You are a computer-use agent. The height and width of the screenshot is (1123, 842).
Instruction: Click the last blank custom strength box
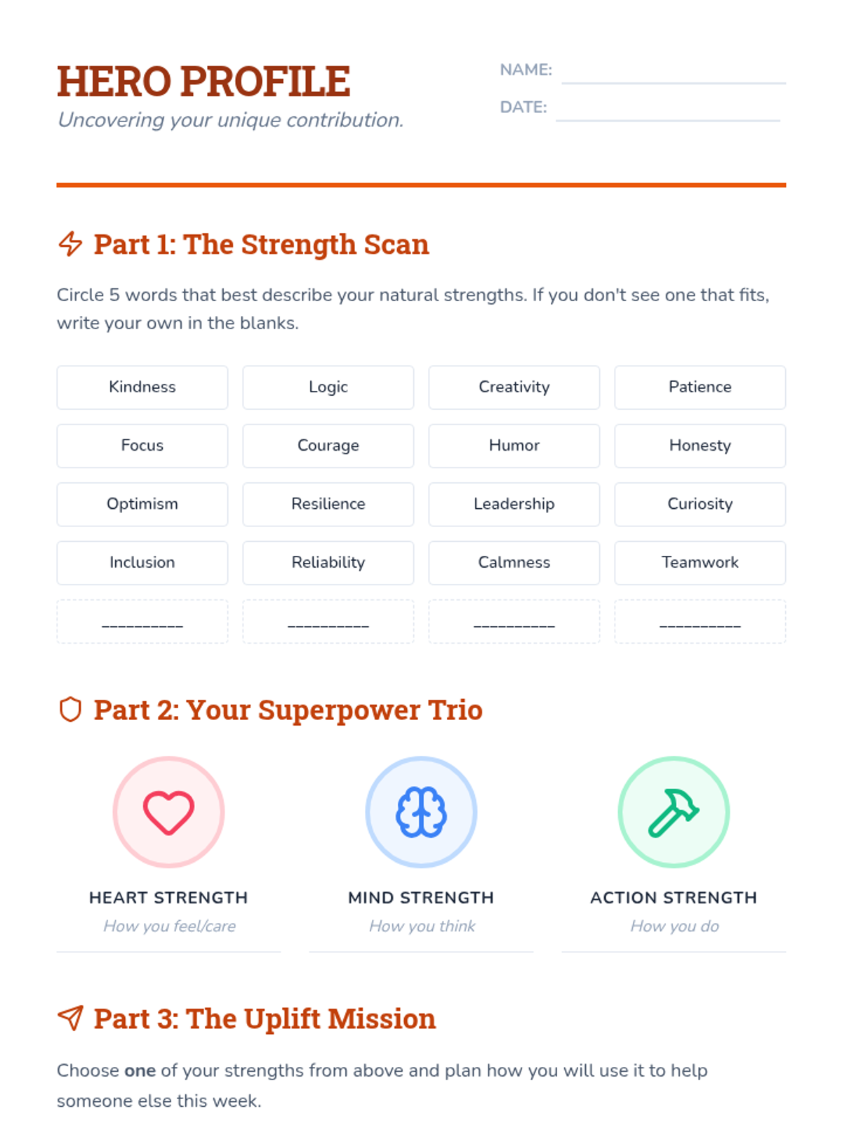point(700,621)
